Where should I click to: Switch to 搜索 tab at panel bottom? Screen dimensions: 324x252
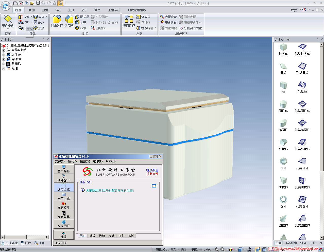click(39, 243)
